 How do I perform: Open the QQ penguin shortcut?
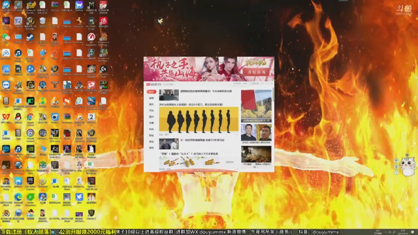(x=18, y=117)
